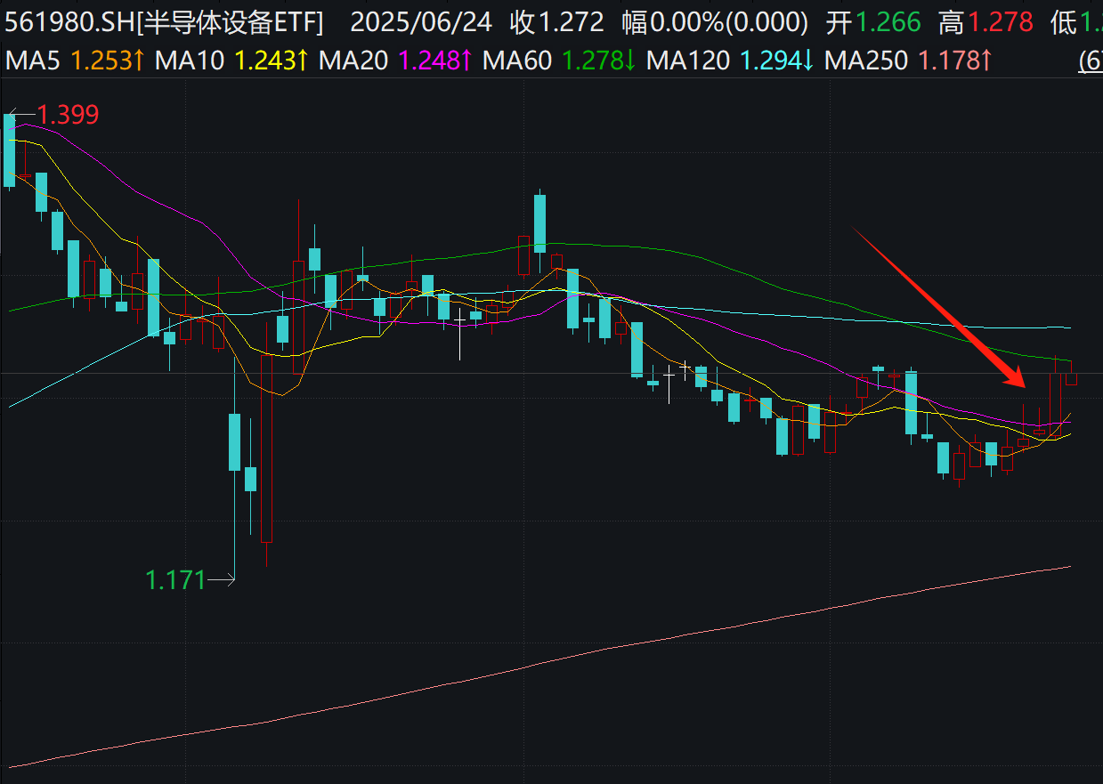Select the opening price 开1.266
The image size is (1103, 784).
point(872,21)
